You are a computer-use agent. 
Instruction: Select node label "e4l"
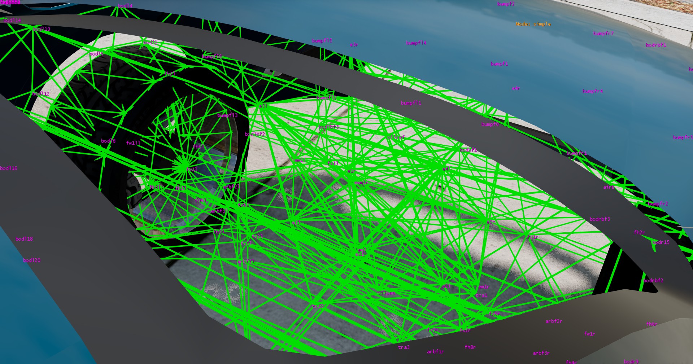446,169
